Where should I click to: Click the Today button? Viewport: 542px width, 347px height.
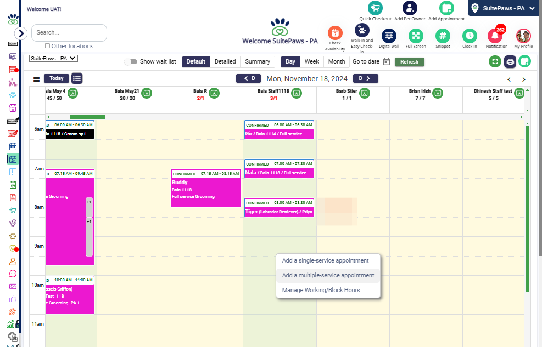(x=57, y=78)
